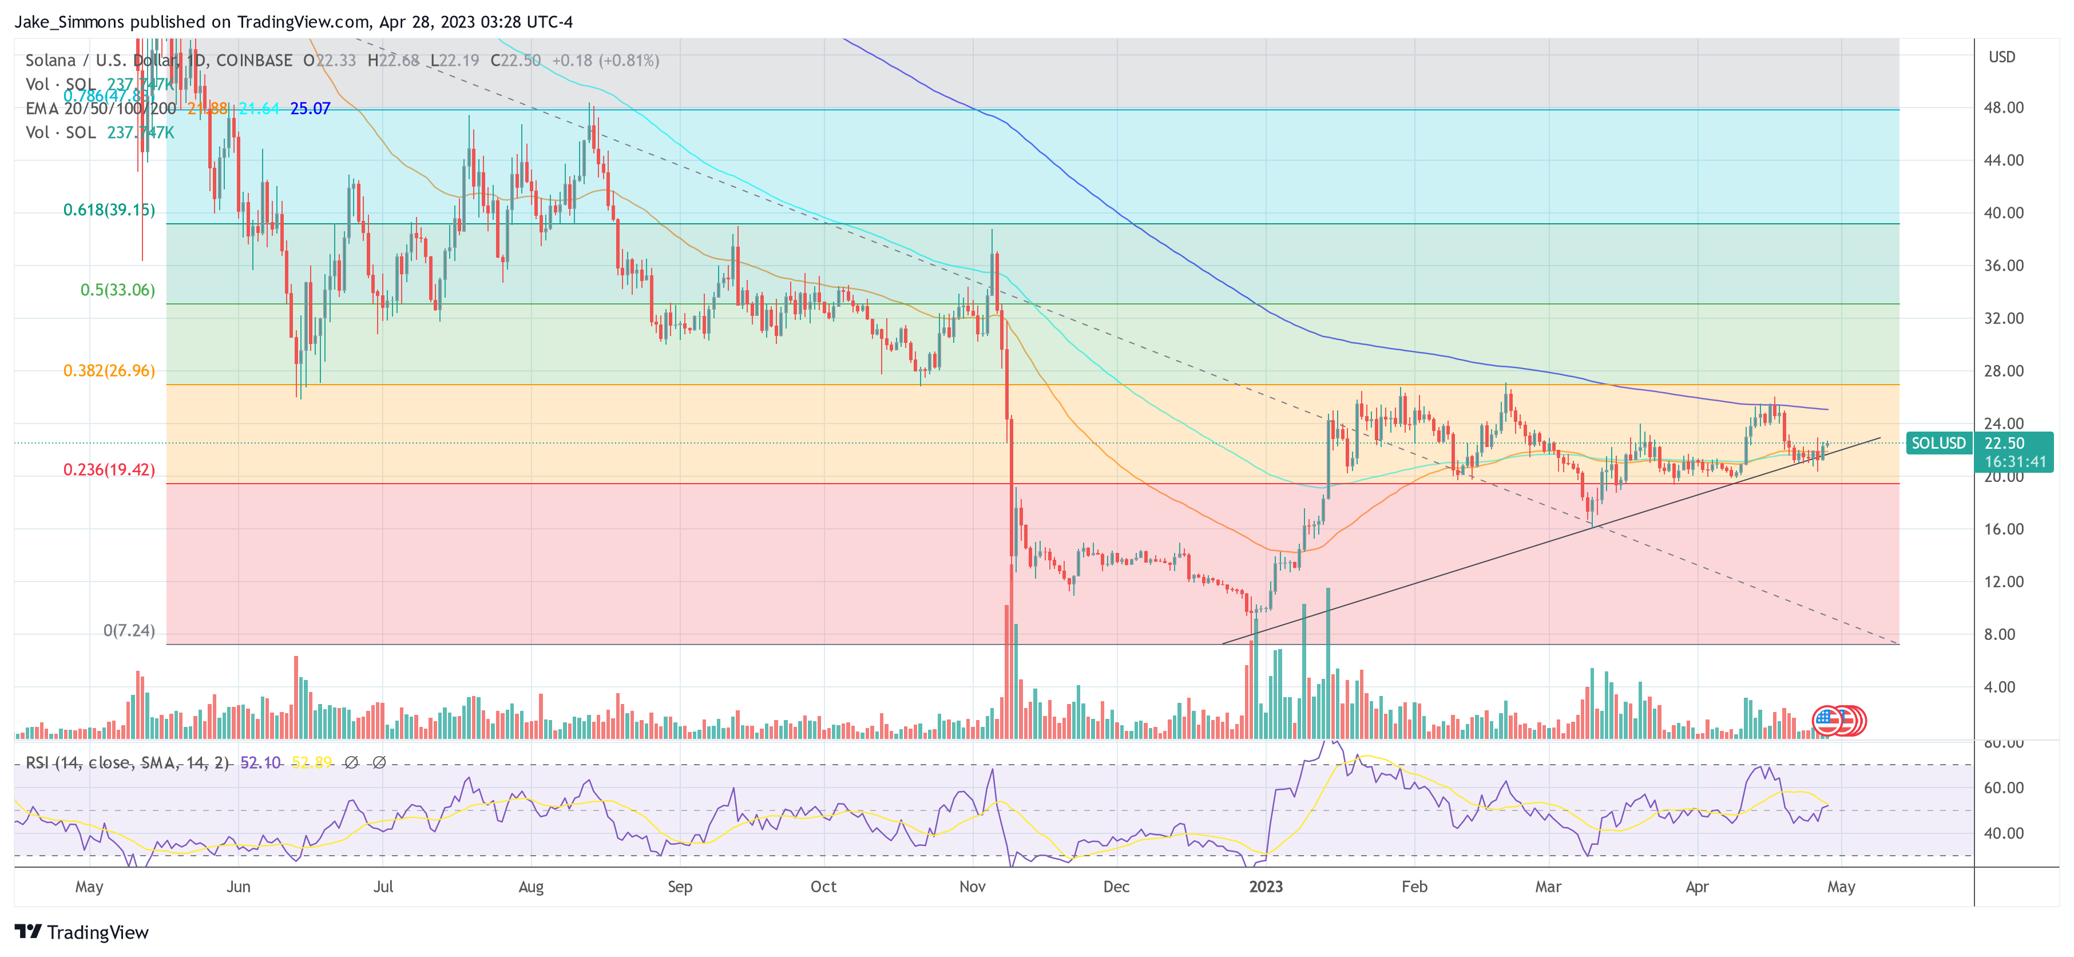Image resolution: width=2074 pixels, height=957 pixels.
Task: Click the Jake_Simmons published on TradingView.com header
Action: [293, 22]
